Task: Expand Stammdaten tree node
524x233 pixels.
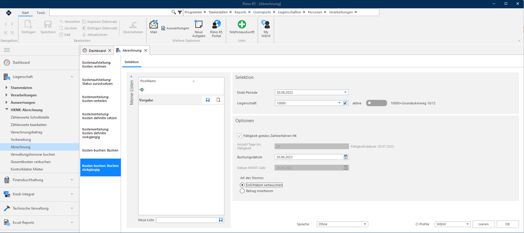Action: click(x=7, y=87)
